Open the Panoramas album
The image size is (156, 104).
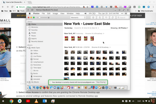[37, 65]
